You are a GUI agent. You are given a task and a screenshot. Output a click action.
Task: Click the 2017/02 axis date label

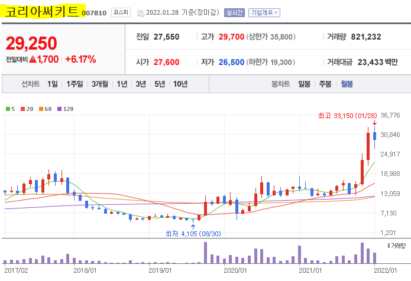[x=16, y=270]
